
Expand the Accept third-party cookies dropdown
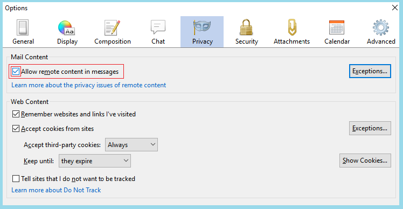(131, 145)
